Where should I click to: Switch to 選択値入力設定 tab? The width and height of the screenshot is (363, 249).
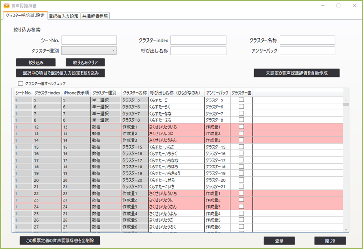(64, 16)
